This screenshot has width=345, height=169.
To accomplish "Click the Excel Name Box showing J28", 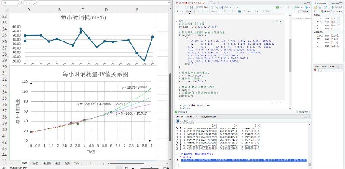I will (x=10, y=3).
